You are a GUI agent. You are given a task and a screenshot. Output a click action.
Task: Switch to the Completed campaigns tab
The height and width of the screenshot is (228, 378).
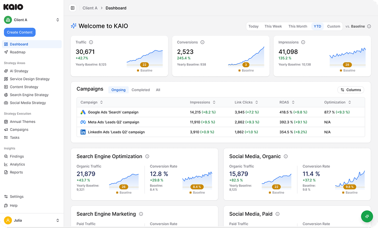(x=140, y=90)
